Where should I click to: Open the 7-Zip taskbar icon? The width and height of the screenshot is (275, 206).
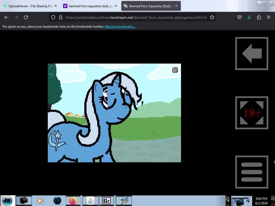106,201
